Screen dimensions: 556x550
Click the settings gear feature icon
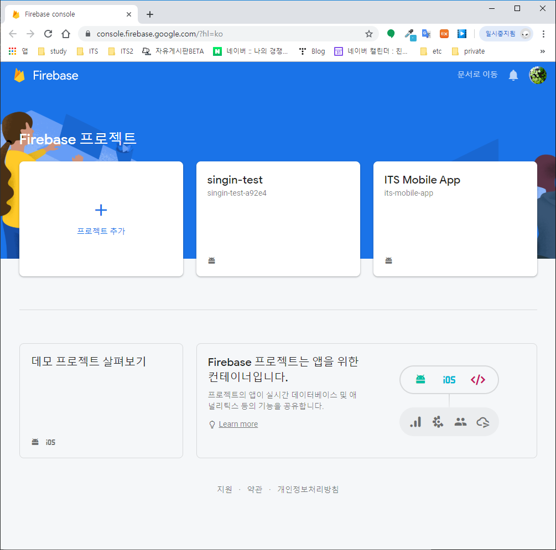click(x=438, y=422)
